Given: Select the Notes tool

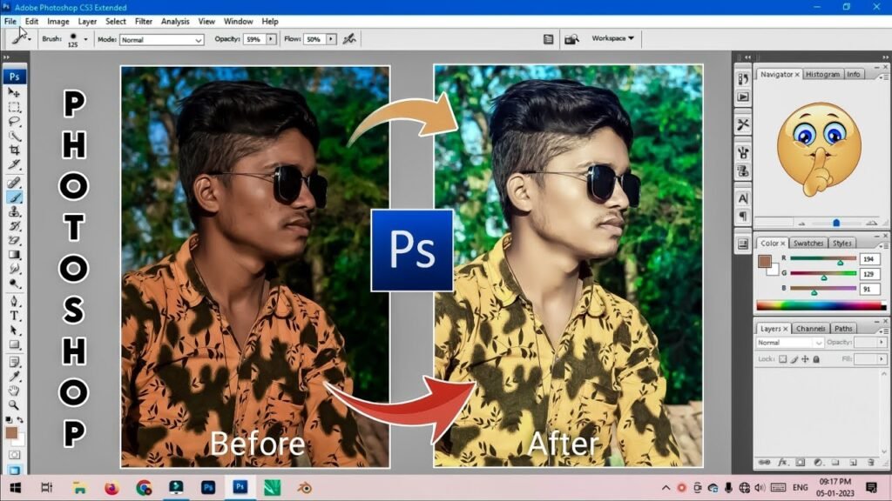Looking at the screenshot, I should [x=14, y=363].
